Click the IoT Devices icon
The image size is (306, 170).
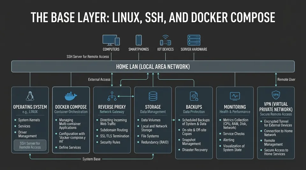[165, 40]
